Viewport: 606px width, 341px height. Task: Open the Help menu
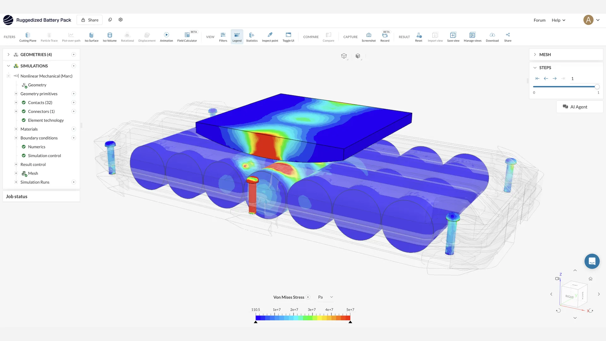[x=558, y=20]
